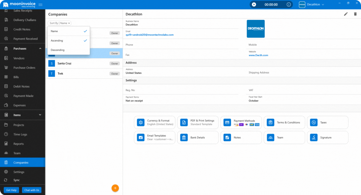Click the mooninvoice logo
This screenshot has height=195, width=361.
pos(19,5)
